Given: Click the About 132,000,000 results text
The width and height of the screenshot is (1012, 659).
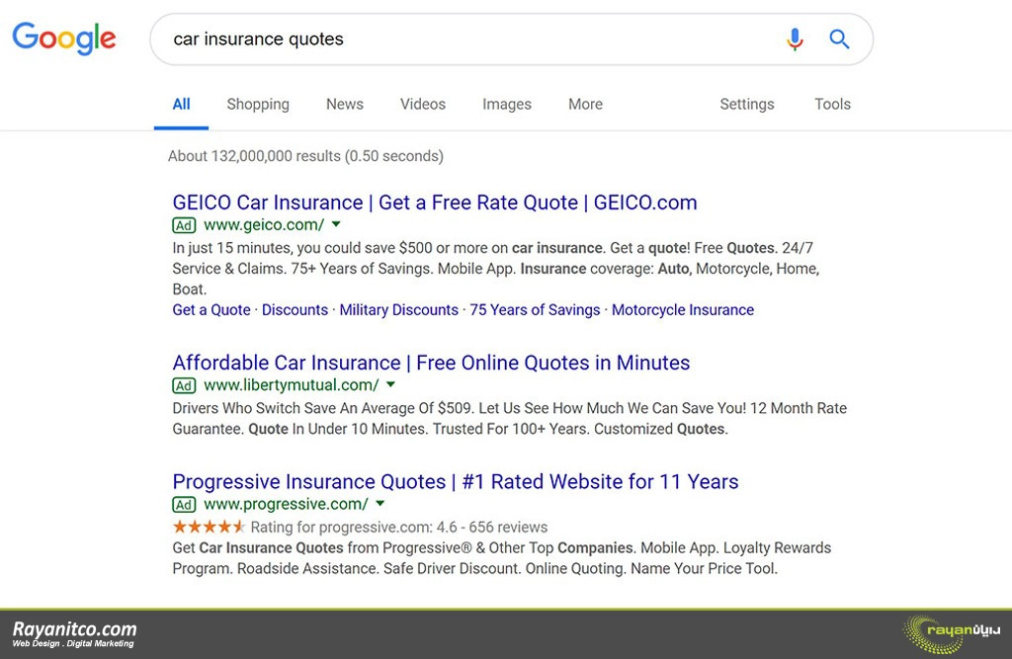Looking at the screenshot, I should point(305,156).
